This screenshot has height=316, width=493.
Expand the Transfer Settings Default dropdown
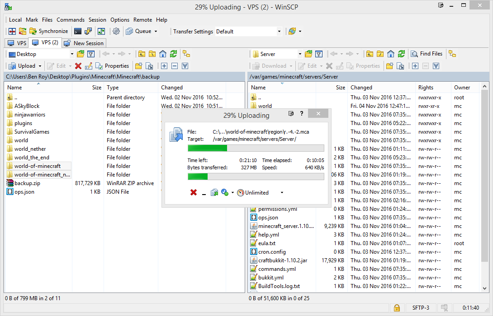(x=279, y=32)
